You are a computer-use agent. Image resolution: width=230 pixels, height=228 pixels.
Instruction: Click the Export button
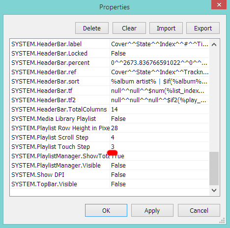203,28
